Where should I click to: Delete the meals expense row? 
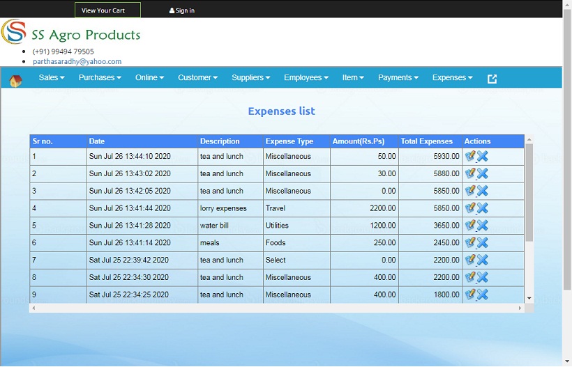tap(482, 242)
